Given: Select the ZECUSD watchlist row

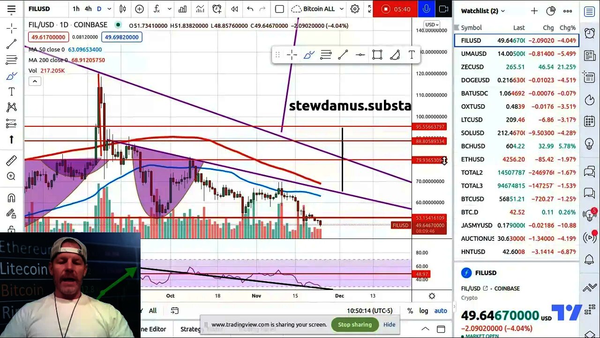Looking at the screenshot, I should [517, 67].
